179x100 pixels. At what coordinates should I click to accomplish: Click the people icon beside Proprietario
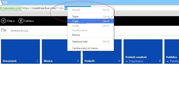[x=126, y=61]
